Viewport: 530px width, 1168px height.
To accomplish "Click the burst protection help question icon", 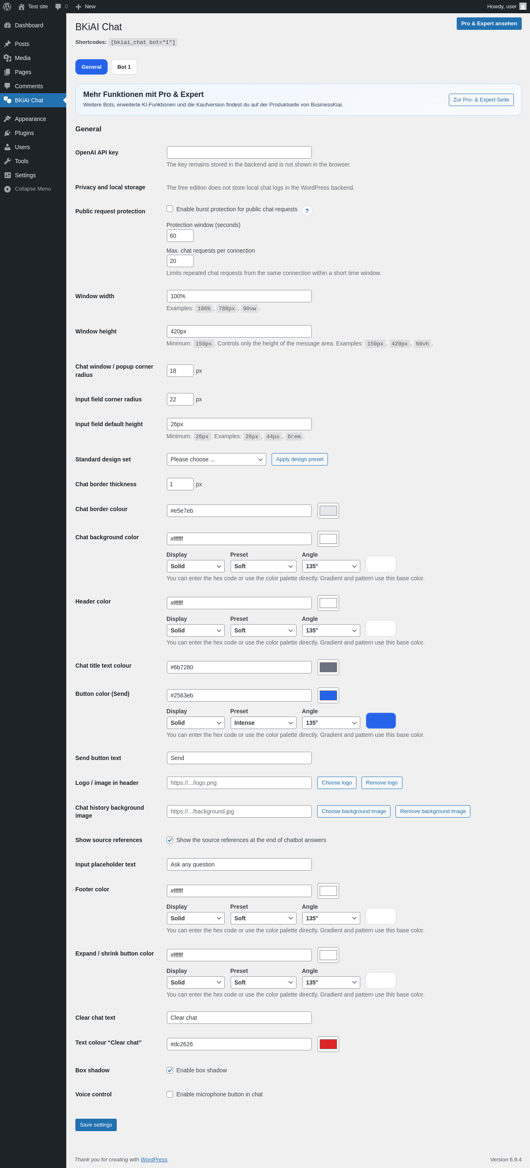I will point(307,211).
